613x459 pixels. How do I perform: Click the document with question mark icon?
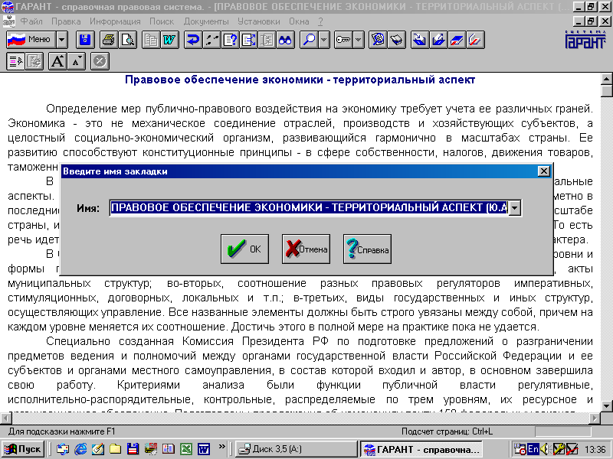click(x=231, y=40)
